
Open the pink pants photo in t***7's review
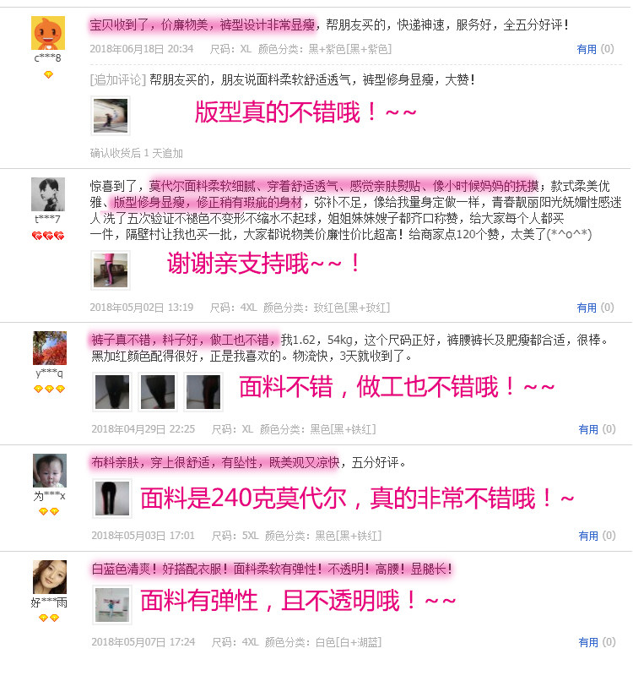tap(111, 270)
